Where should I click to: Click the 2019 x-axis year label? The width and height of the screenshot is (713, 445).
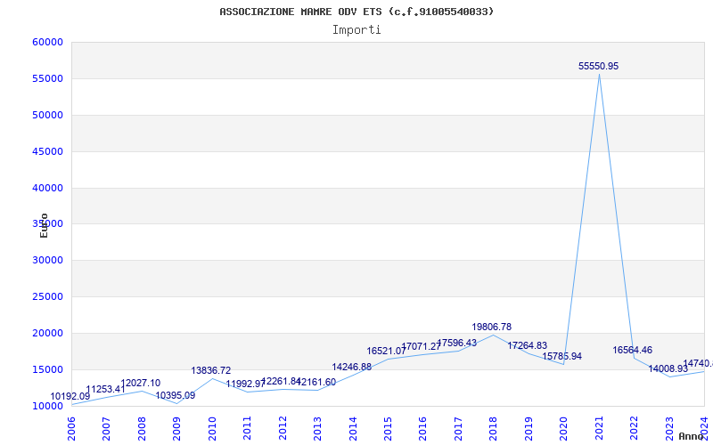(x=529, y=429)
